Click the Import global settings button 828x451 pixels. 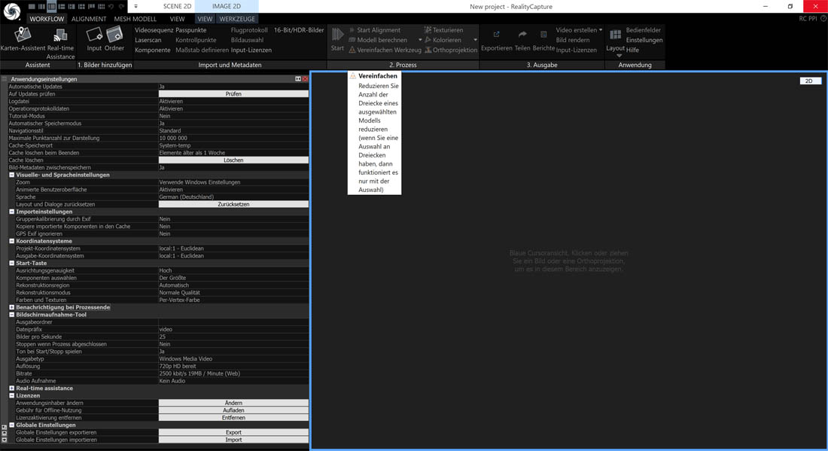coord(233,440)
